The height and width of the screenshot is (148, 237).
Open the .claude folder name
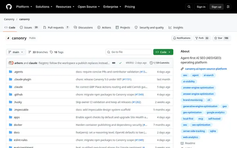18,87
